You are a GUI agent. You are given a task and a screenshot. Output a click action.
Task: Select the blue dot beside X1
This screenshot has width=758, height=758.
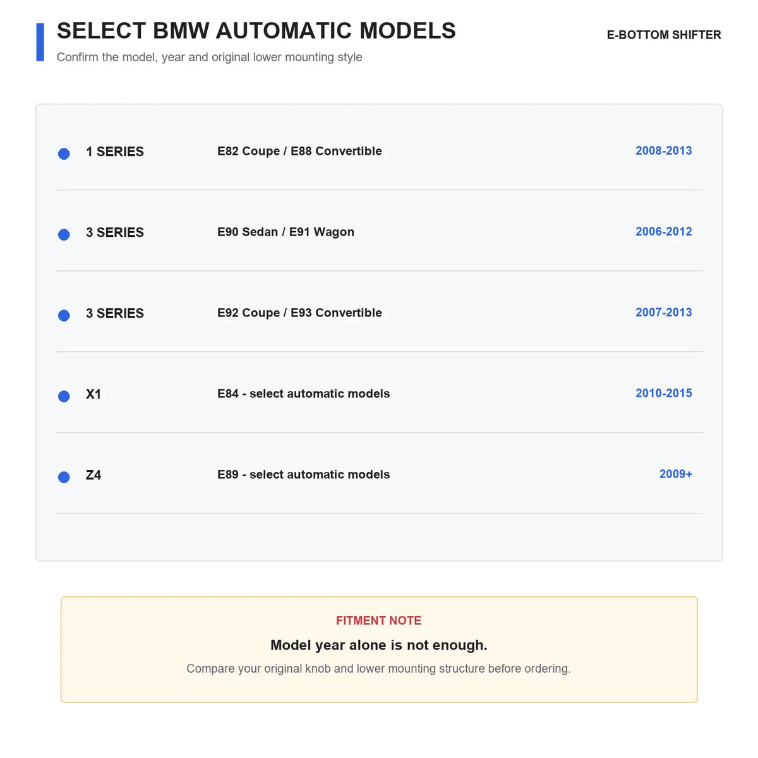64,396
